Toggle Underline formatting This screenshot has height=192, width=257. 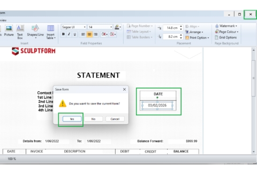[x=74, y=34]
